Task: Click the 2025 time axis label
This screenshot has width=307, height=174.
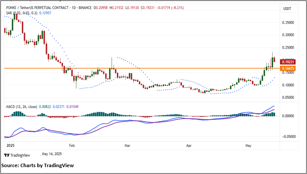Action: click(11, 146)
